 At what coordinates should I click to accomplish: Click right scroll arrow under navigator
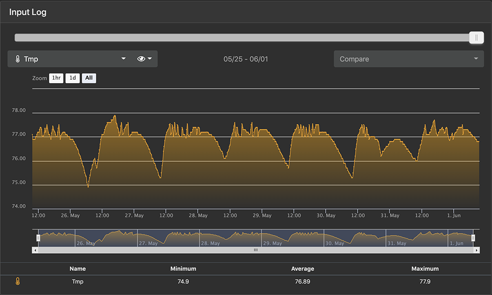pyautogui.click(x=477, y=250)
